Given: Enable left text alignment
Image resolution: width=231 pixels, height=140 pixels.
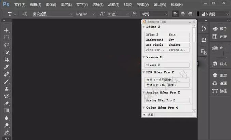Looking at the screenshot, I should (175, 14).
